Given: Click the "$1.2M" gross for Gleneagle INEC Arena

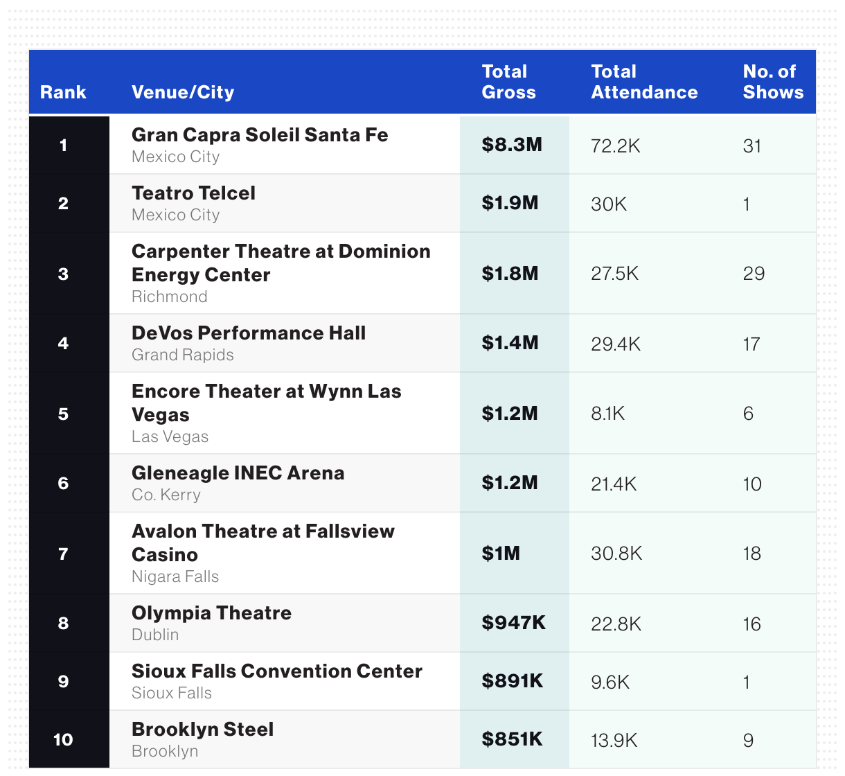Looking at the screenshot, I should pos(510,483).
